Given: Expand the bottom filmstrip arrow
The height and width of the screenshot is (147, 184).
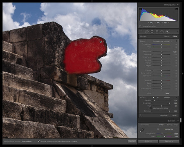Looking at the screenshot, I should 92,146.
